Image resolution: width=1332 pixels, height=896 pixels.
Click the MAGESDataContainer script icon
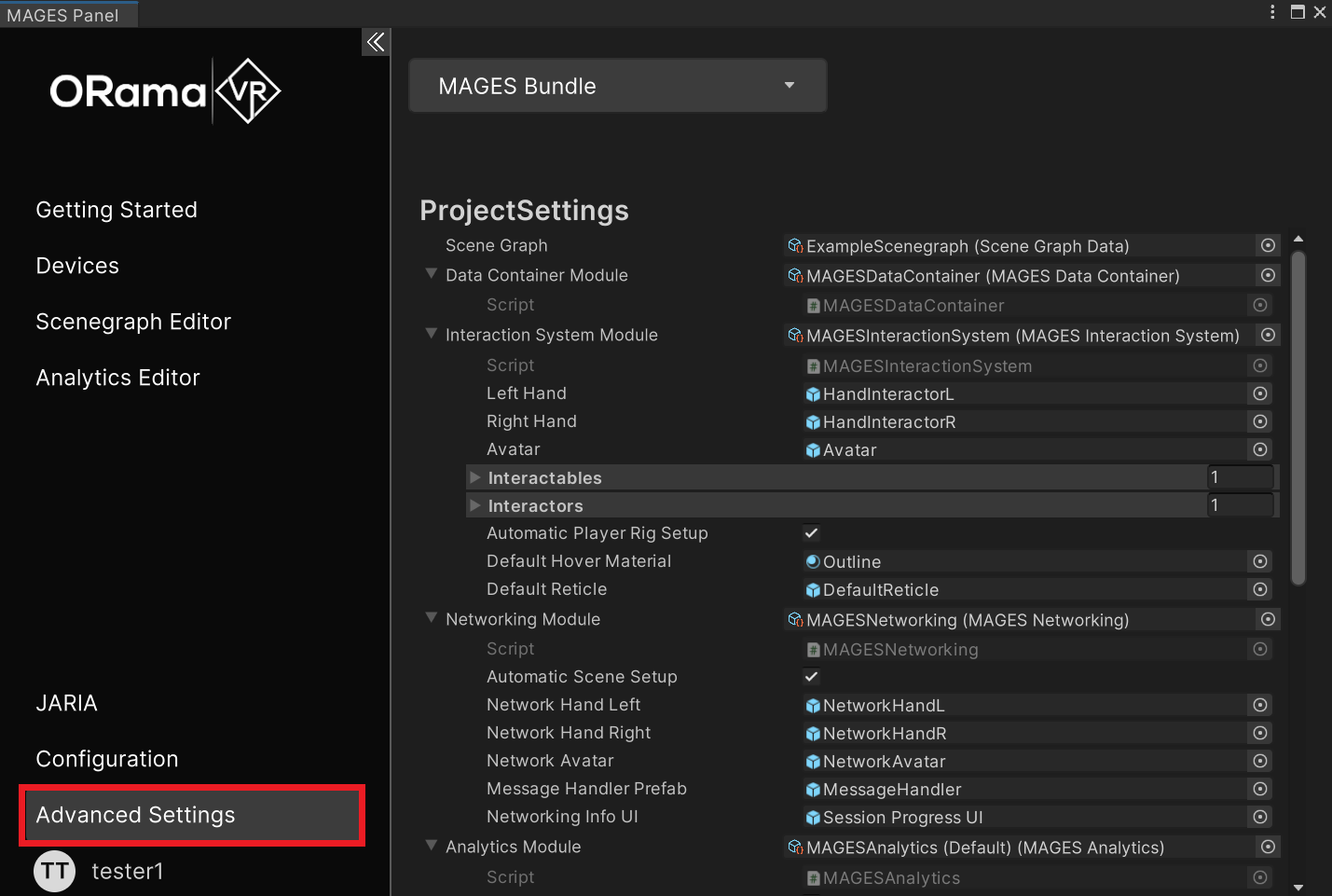(x=813, y=306)
